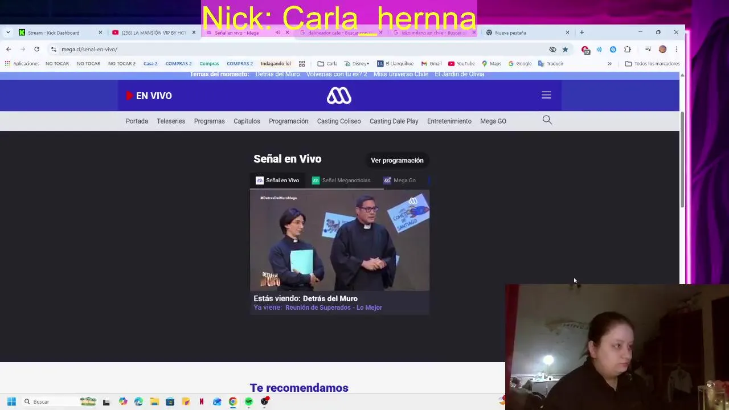Open trending topic Miss Universo Chile
729x410 pixels.
401,74
